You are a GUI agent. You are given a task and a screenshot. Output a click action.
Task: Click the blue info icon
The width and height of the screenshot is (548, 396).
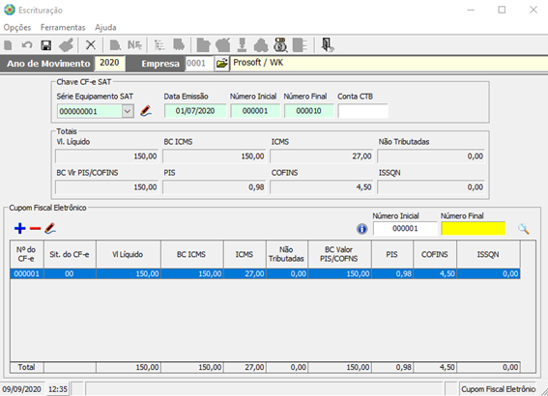[361, 229]
